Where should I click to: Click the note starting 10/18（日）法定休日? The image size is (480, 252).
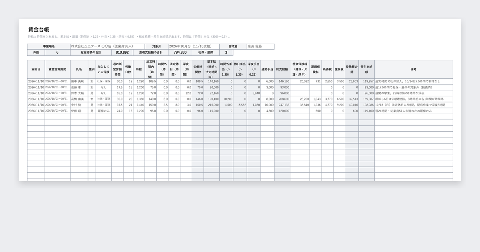click(x=414, y=105)
